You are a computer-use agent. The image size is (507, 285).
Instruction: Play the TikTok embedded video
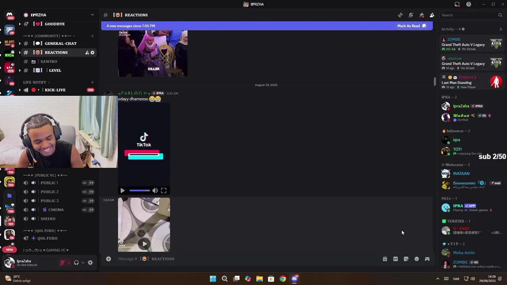coord(122,191)
